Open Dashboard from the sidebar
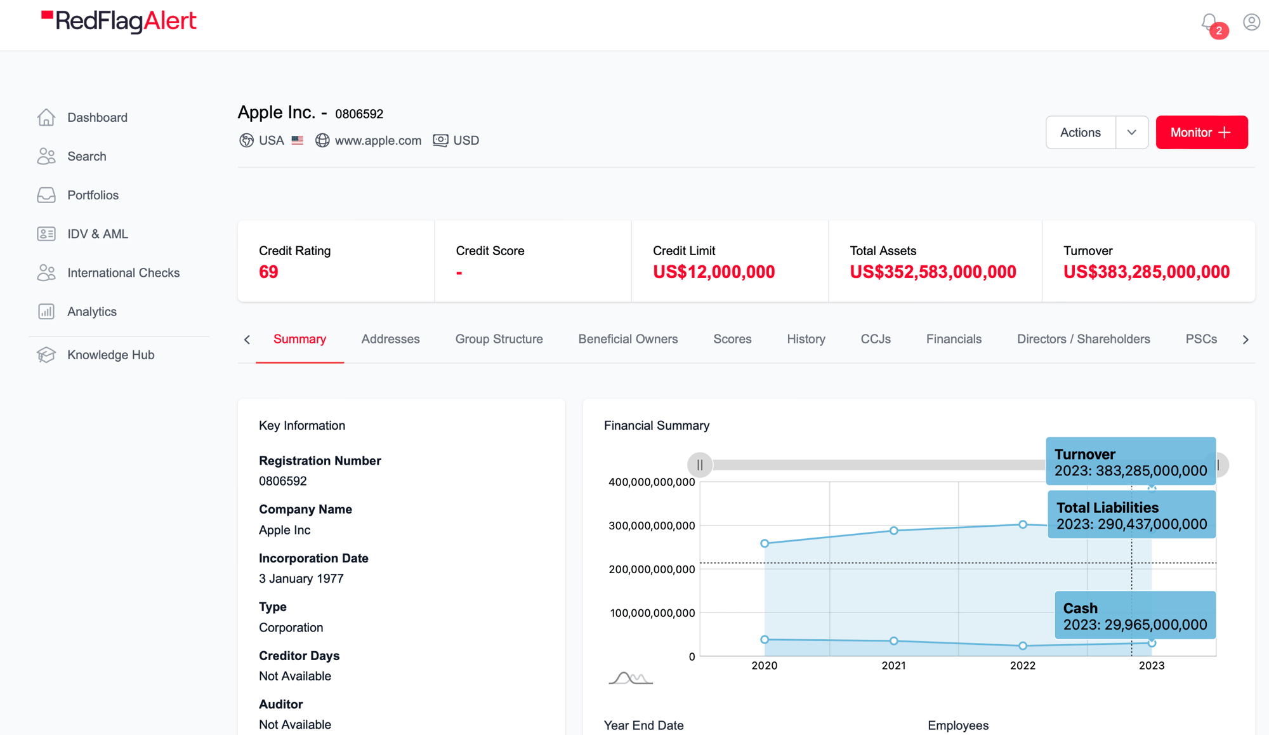This screenshot has height=735, width=1269. tap(97, 117)
